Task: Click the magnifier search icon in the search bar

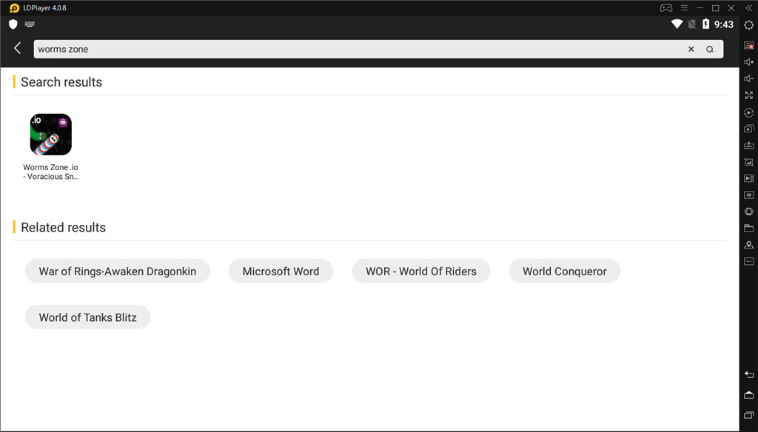Action: click(x=710, y=50)
